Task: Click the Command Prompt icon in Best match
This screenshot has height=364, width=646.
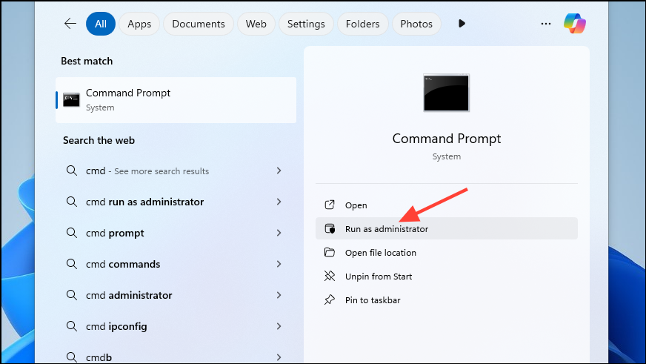Action: (x=71, y=100)
